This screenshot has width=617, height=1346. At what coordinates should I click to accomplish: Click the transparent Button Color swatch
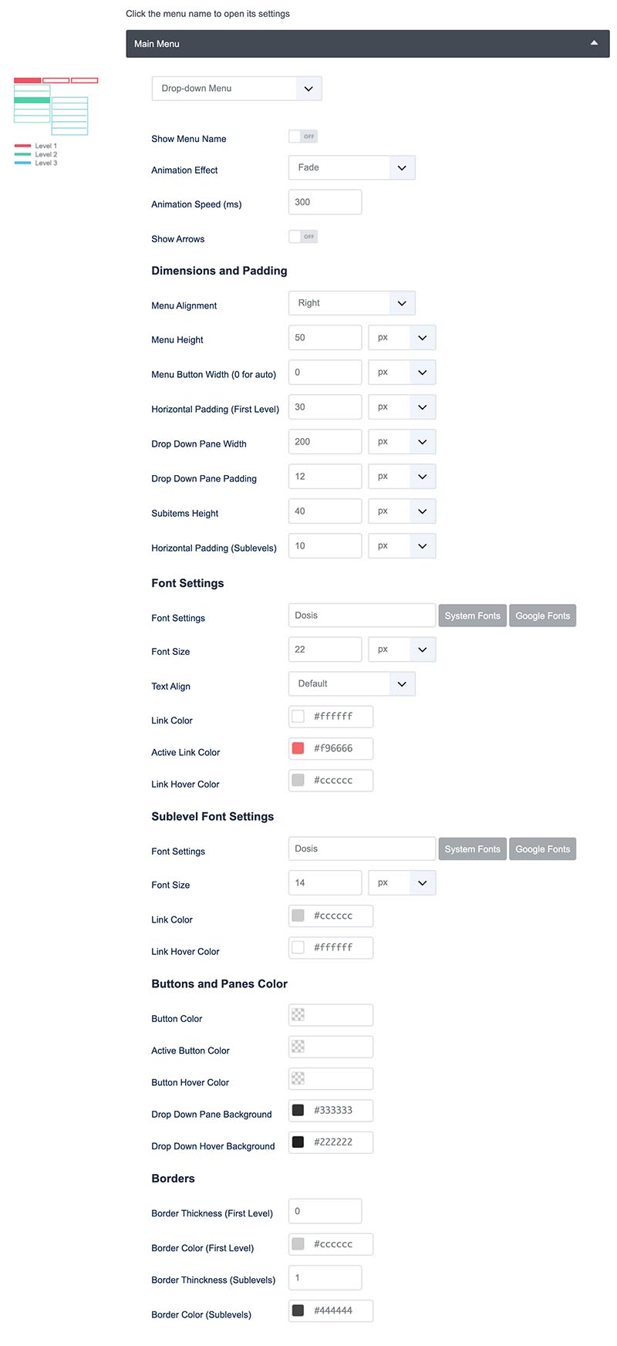298,1015
